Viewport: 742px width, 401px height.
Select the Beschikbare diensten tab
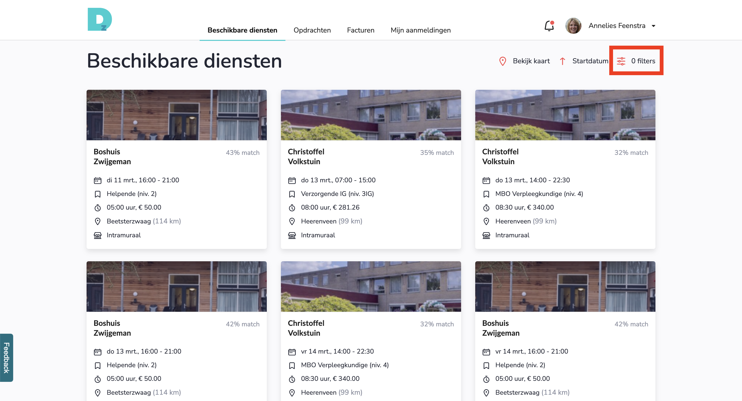point(242,30)
